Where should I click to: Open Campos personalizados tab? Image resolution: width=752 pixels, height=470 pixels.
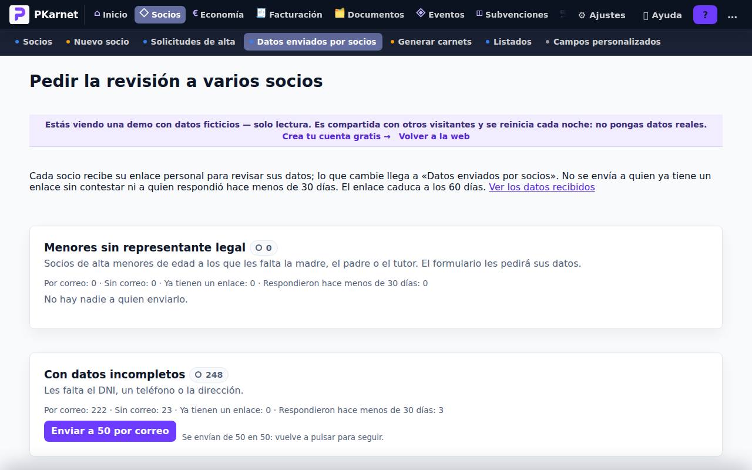tap(603, 42)
